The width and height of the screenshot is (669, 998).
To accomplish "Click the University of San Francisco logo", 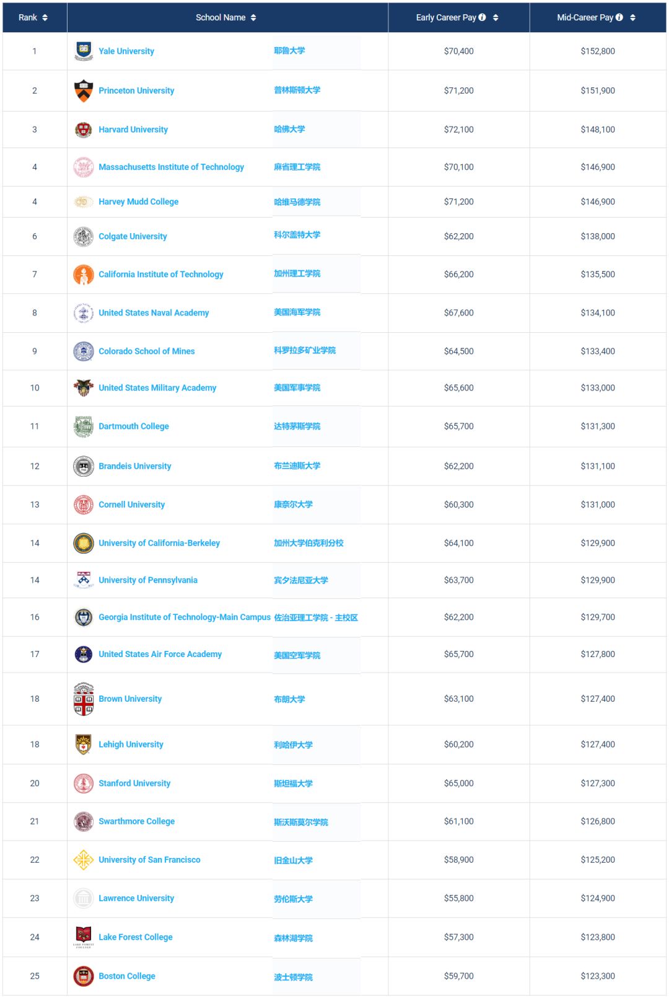I will click(x=84, y=860).
